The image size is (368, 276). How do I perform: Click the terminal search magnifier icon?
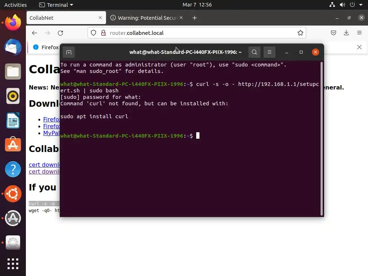click(x=254, y=52)
